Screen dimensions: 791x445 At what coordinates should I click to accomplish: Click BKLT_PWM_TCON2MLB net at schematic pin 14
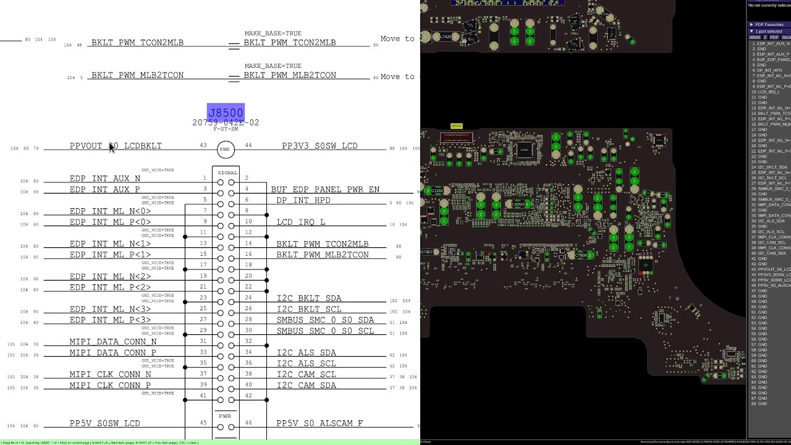pyautogui.click(x=322, y=244)
